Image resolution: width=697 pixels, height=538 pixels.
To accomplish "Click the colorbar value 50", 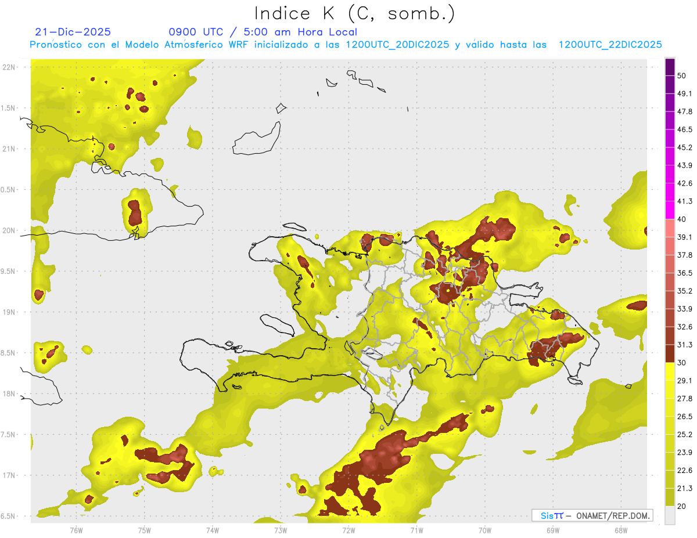I will point(682,76).
